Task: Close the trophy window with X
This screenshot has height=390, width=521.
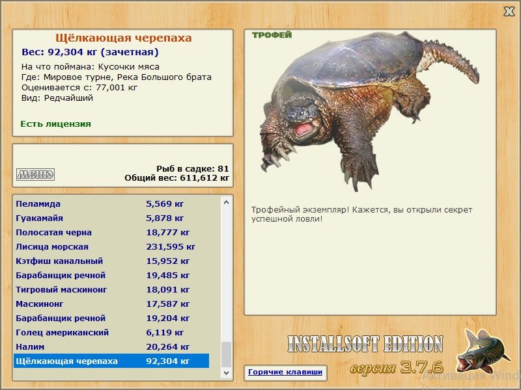Action: (x=509, y=12)
